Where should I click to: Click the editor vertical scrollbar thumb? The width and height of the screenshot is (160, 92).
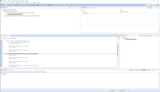[x=117, y=50]
